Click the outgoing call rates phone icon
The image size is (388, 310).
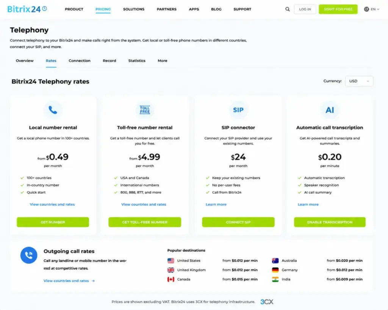(29, 255)
